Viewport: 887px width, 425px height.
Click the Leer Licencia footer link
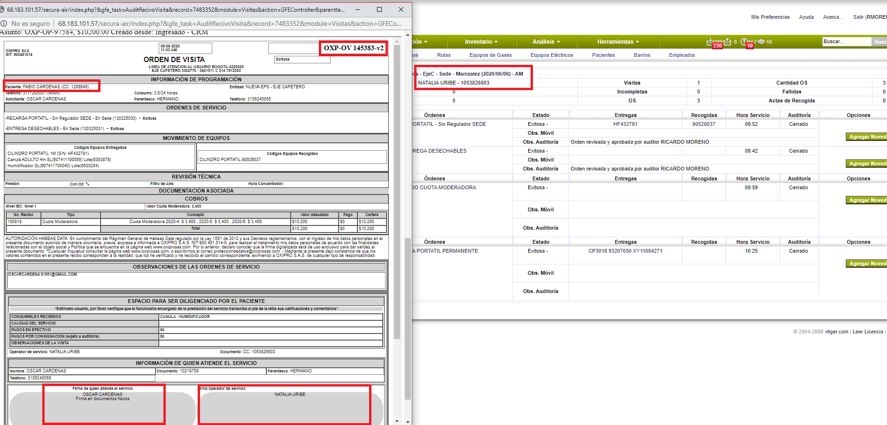point(868,332)
